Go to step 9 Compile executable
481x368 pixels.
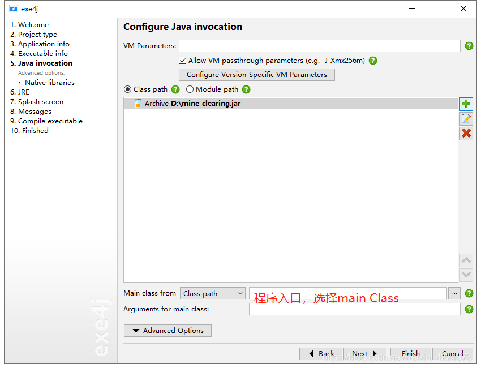tap(46, 121)
